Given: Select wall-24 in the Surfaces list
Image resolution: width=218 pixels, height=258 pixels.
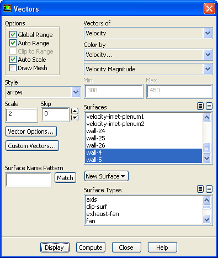Looking at the screenshot, I should tap(143, 131).
